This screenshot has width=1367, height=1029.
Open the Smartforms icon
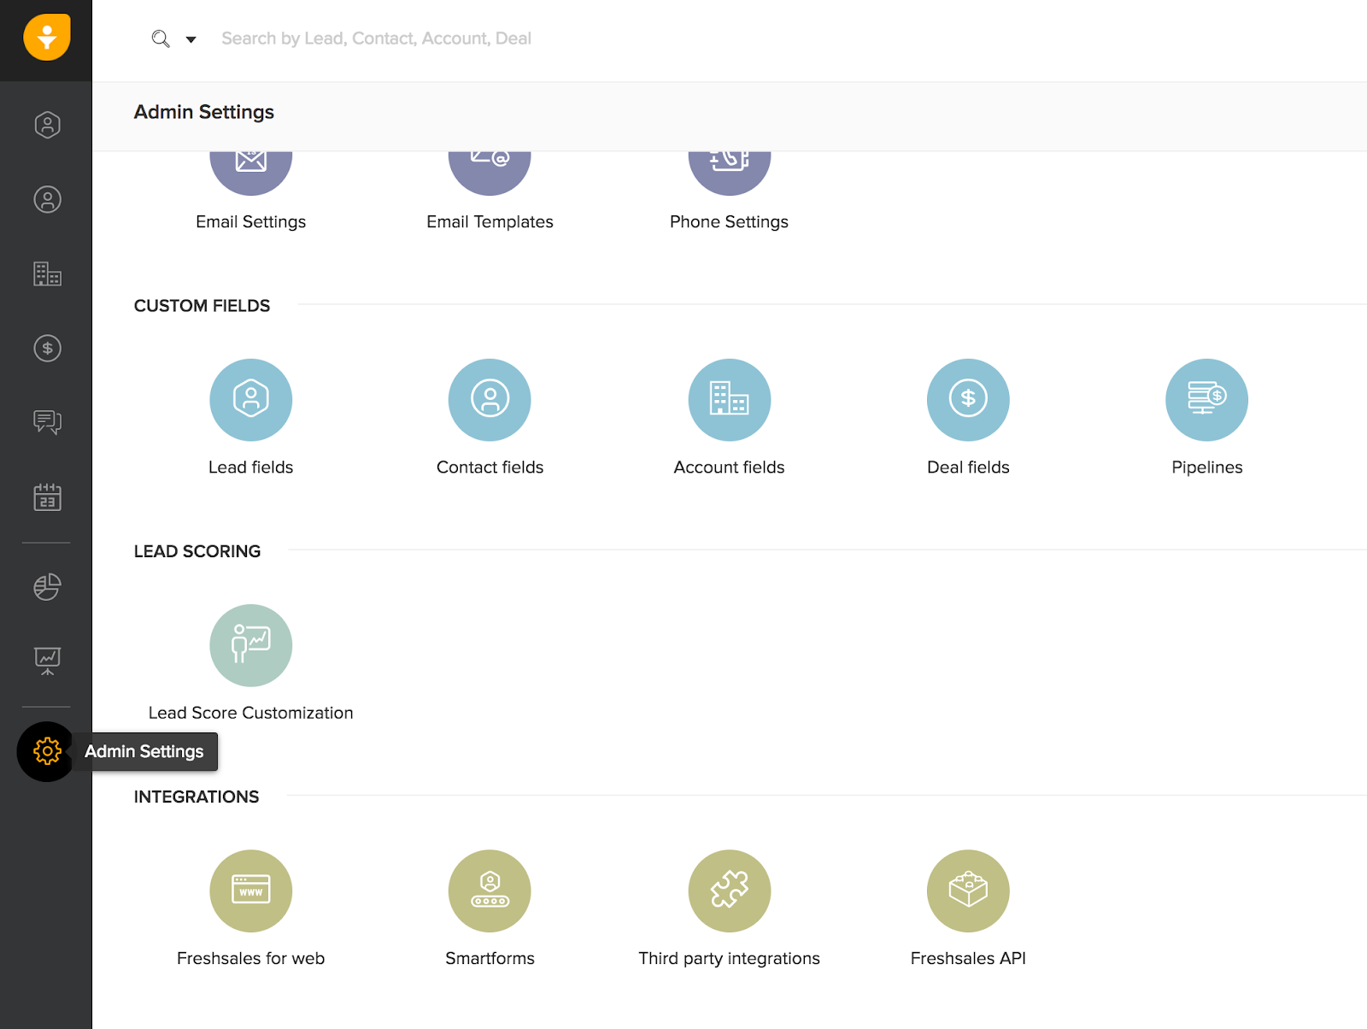coord(490,891)
